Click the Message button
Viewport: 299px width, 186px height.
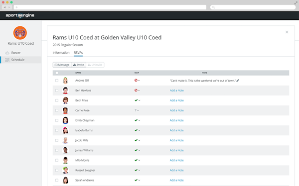(x=62, y=65)
